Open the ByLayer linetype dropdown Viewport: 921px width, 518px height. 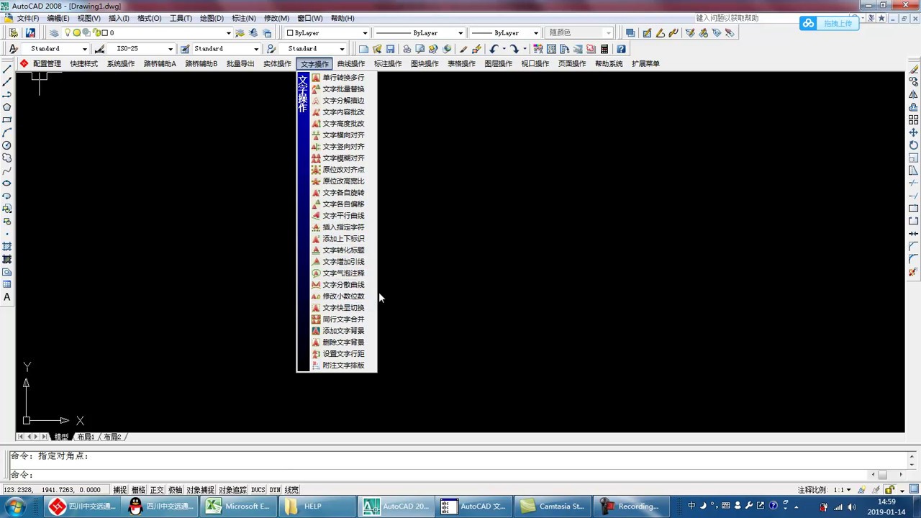pos(419,32)
